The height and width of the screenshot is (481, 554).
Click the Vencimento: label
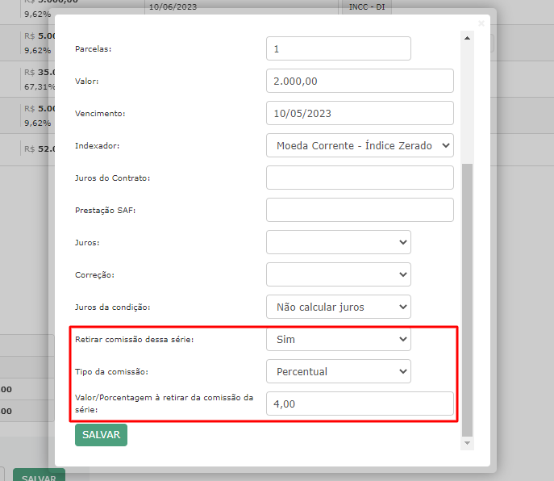tap(100, 114)
